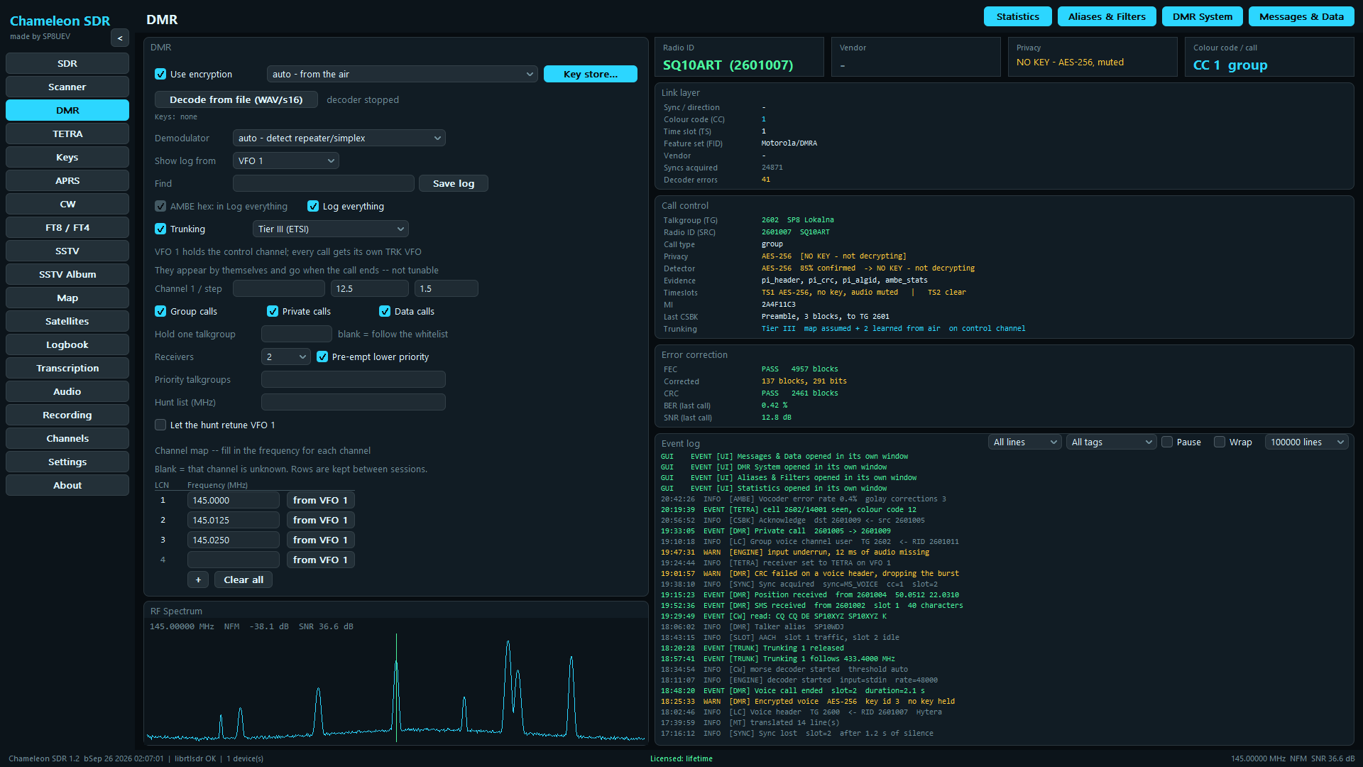Open the All tags filter dropdown
1363x767 pixels.
point(1112,442)
